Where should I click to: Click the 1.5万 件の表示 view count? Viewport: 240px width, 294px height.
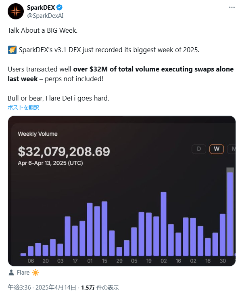click(x=100, y=288)
